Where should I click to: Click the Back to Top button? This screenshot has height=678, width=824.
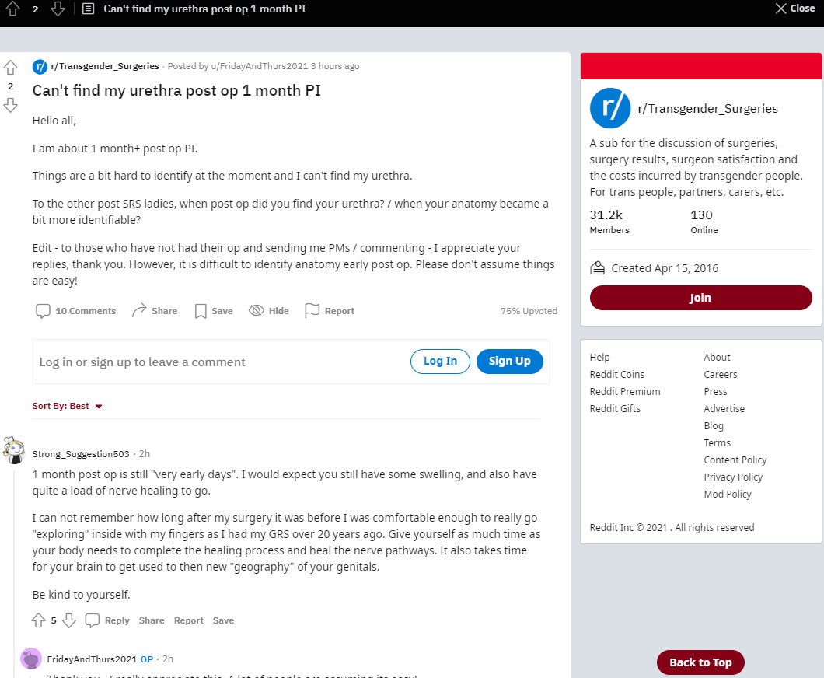coord(700,662)
